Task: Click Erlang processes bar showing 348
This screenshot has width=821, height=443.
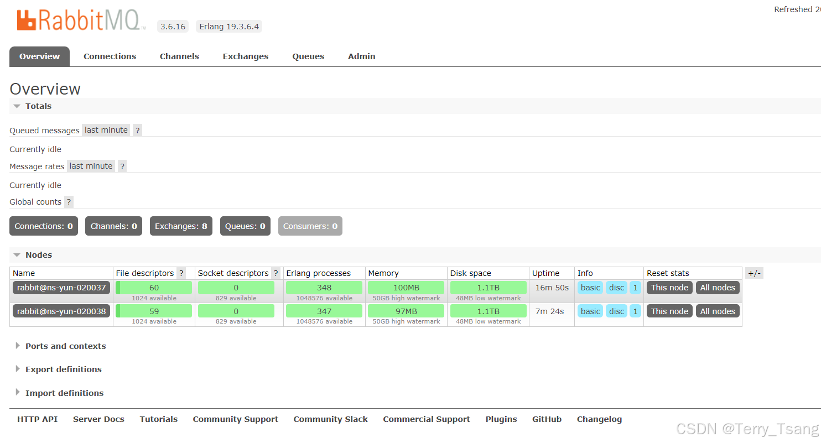Action: [x=324, y=288]
